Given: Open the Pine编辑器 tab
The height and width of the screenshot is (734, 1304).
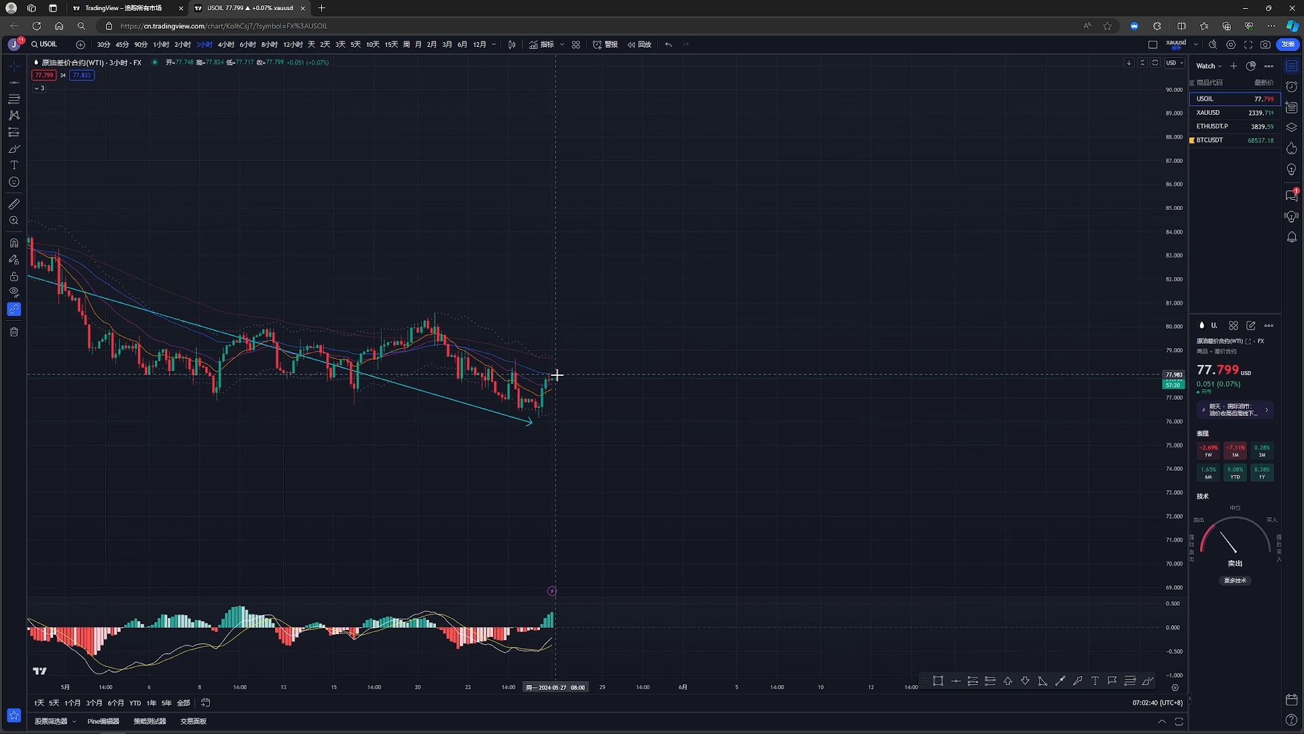Looking at the screenshot, I should coord(103,722).
